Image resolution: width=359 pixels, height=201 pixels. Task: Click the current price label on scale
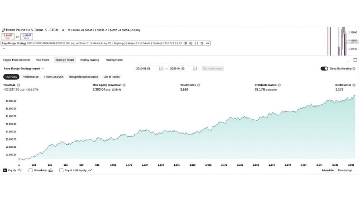click(x=353, y=42)
